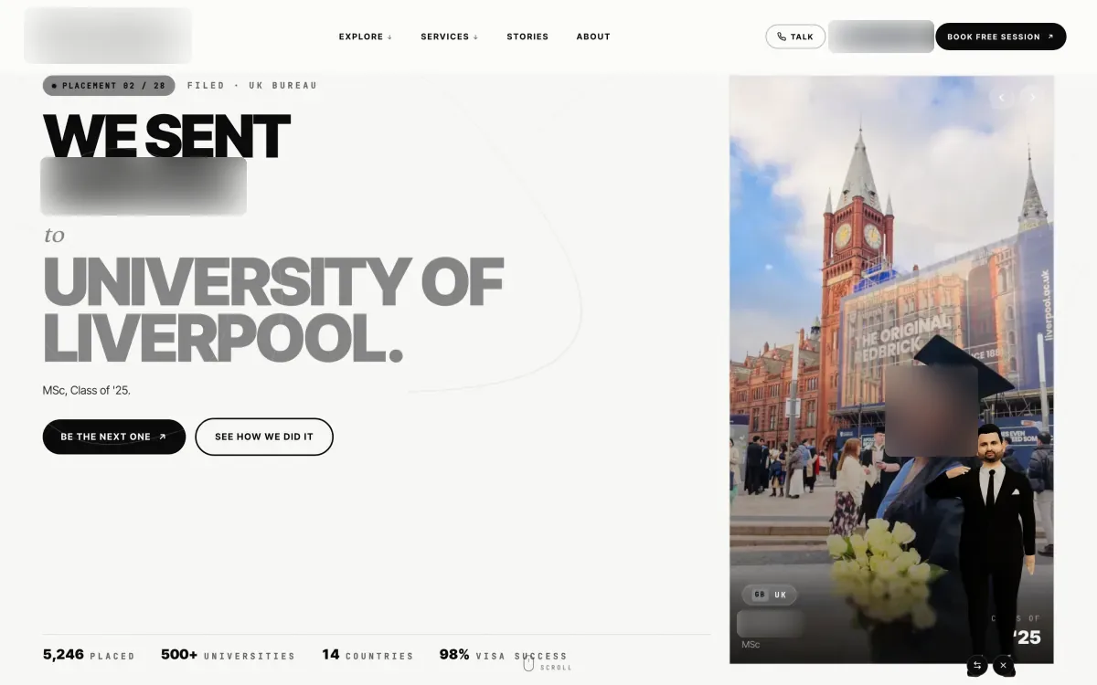Click the University of Liverpool heading

point(272,309)
